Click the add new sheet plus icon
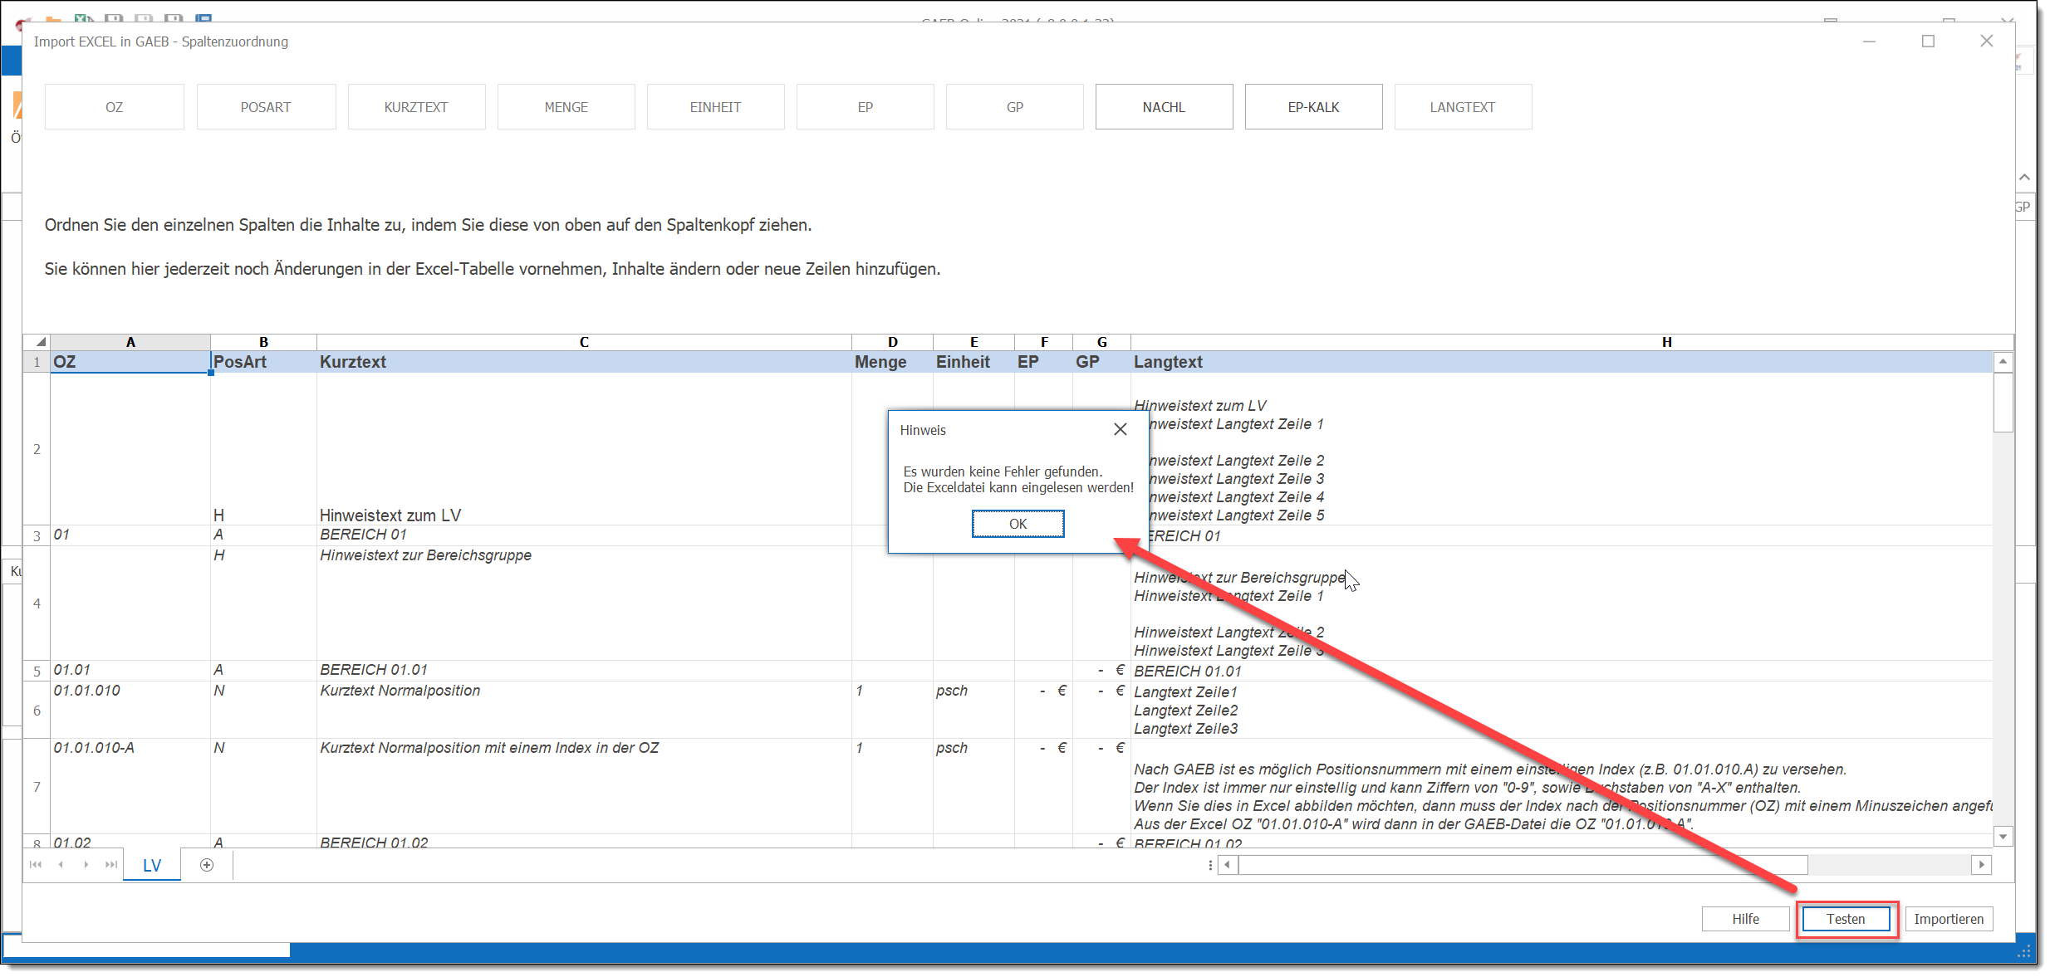2050x977 pixels. coord(207,865)
